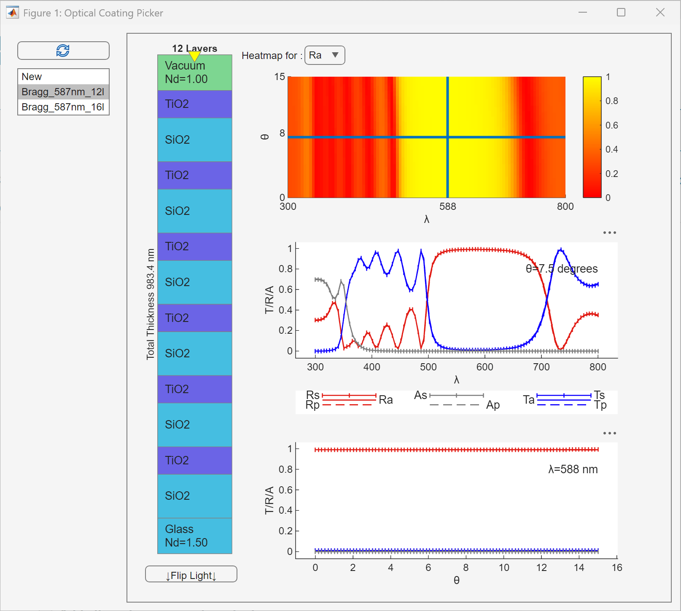Minimize the figure window
This screenshot has width=681, height=611.
coord(583,13)
